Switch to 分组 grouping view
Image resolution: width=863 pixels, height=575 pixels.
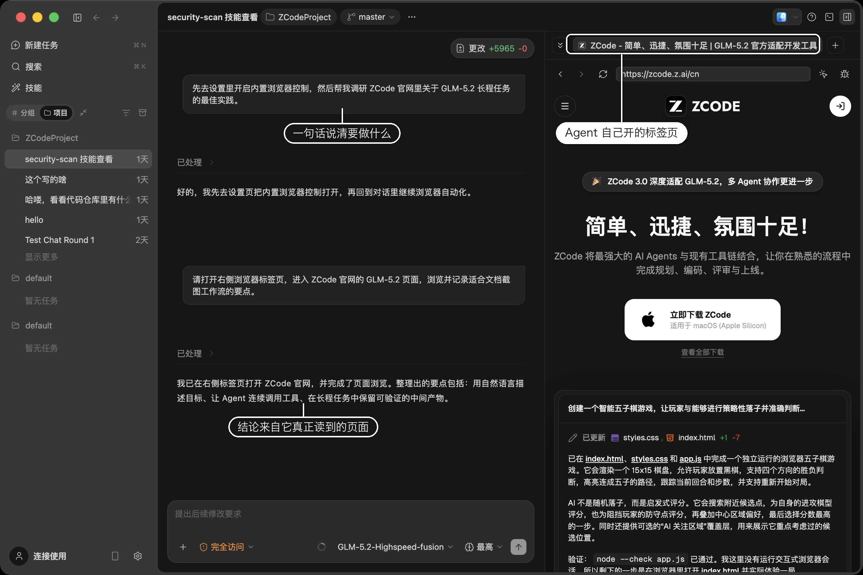click(23, 112)
